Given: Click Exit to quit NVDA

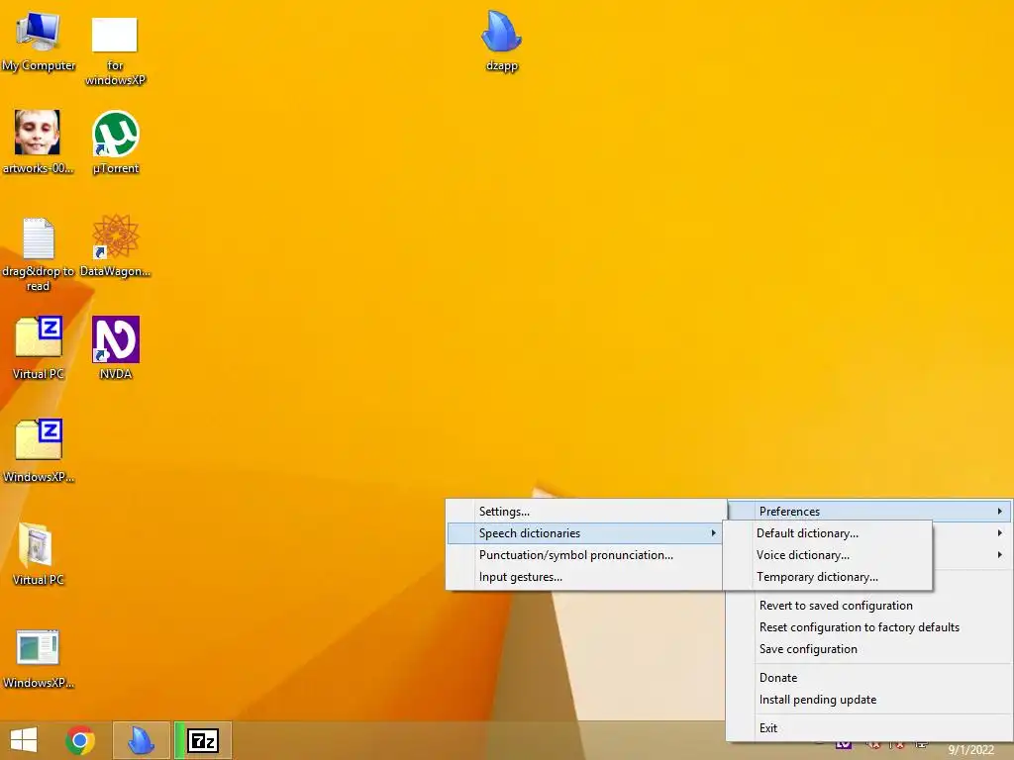Looking at the screenshot, I should (869, 728).
